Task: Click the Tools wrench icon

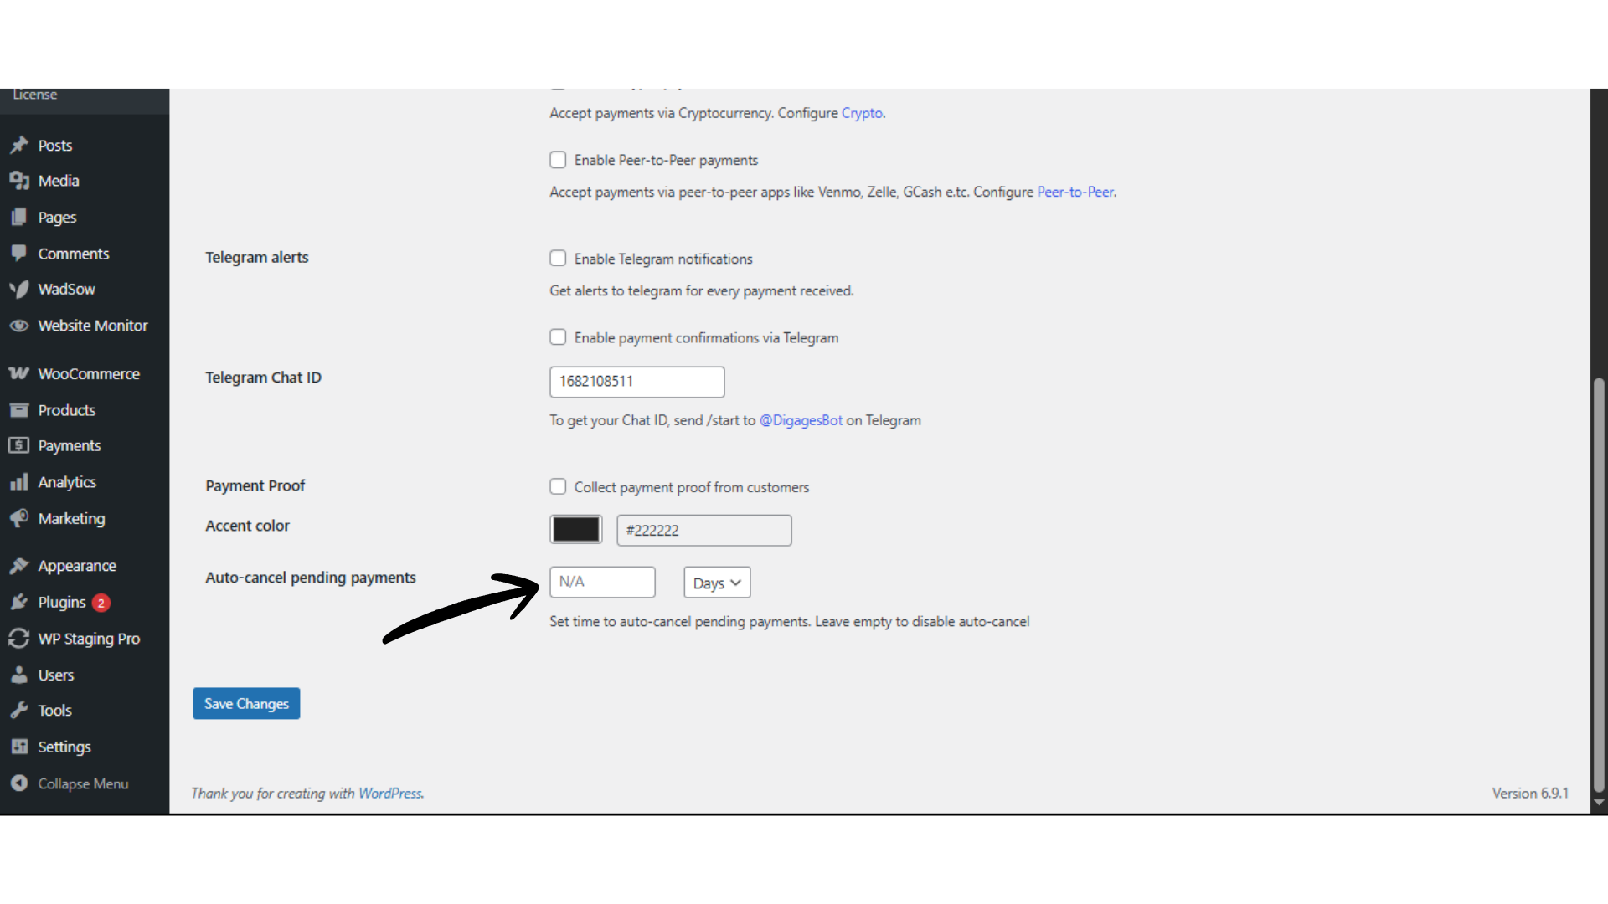Action: (x=19, y=711)
